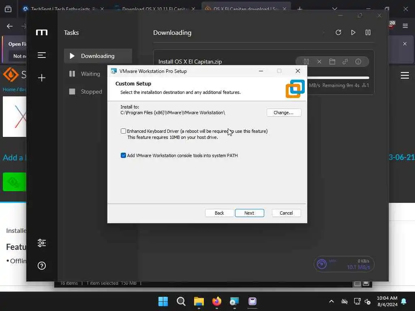Open the list all tabs dropdown
Viewport: 415px width, 311px height.
click(335, 9)
